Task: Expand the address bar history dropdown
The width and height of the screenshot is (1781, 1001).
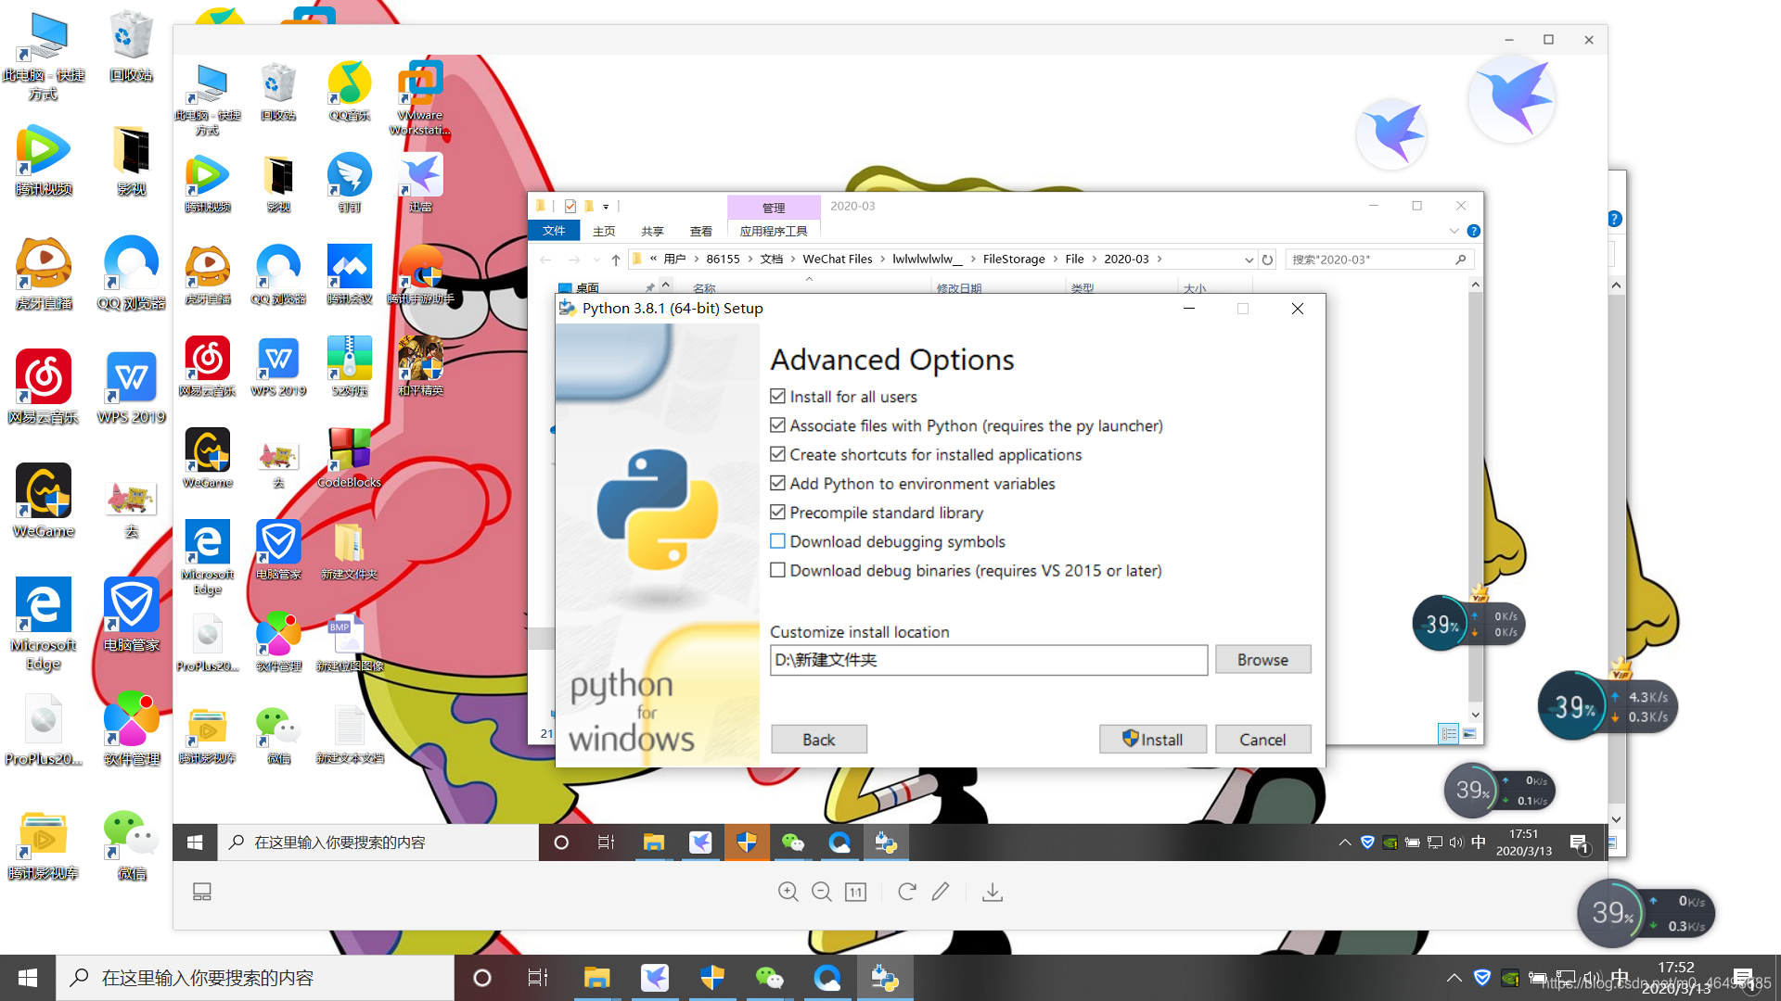Action: pyautogui.click(x=1249, y=260)
